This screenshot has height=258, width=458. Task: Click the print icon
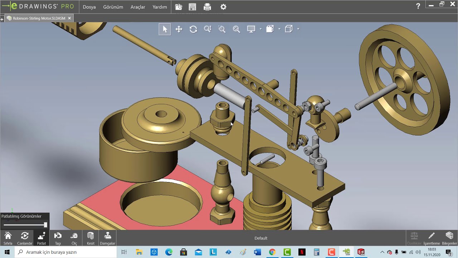(207, 7)
